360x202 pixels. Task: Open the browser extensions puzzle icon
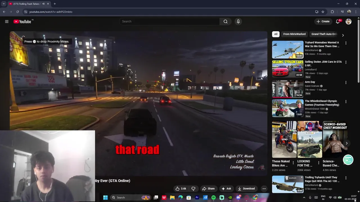click(332, 12)
